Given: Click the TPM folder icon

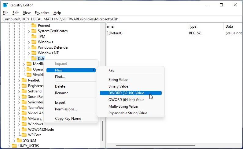Looking at the screenshot, I should pos(34,36).
